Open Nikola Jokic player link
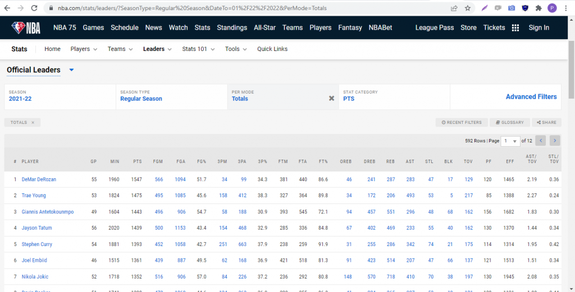 (x=35, y=277)
